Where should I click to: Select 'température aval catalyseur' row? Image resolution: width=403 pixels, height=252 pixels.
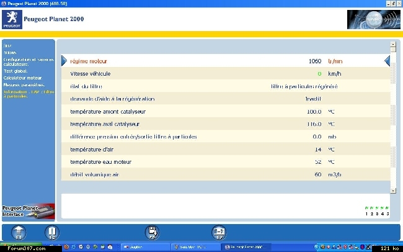[x=226, y=124]
